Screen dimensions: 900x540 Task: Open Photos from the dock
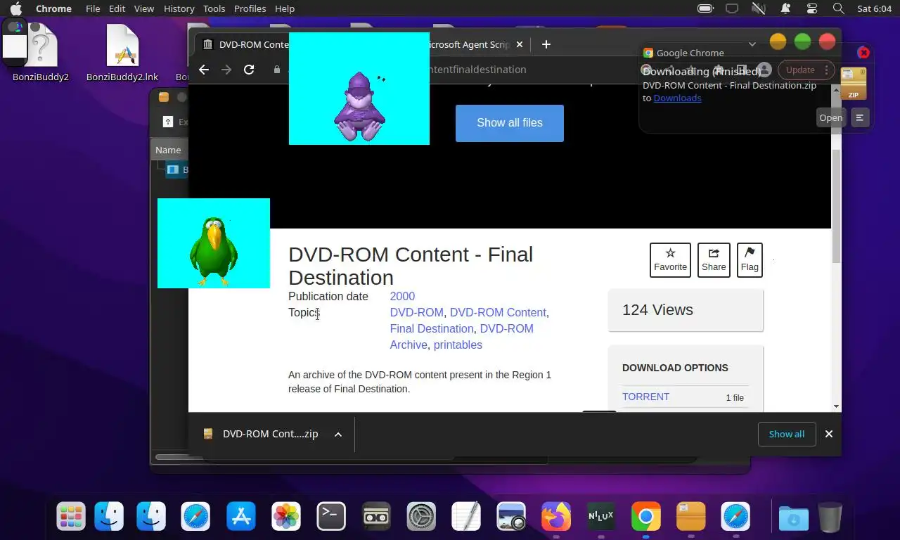click(x=286, y=517)
